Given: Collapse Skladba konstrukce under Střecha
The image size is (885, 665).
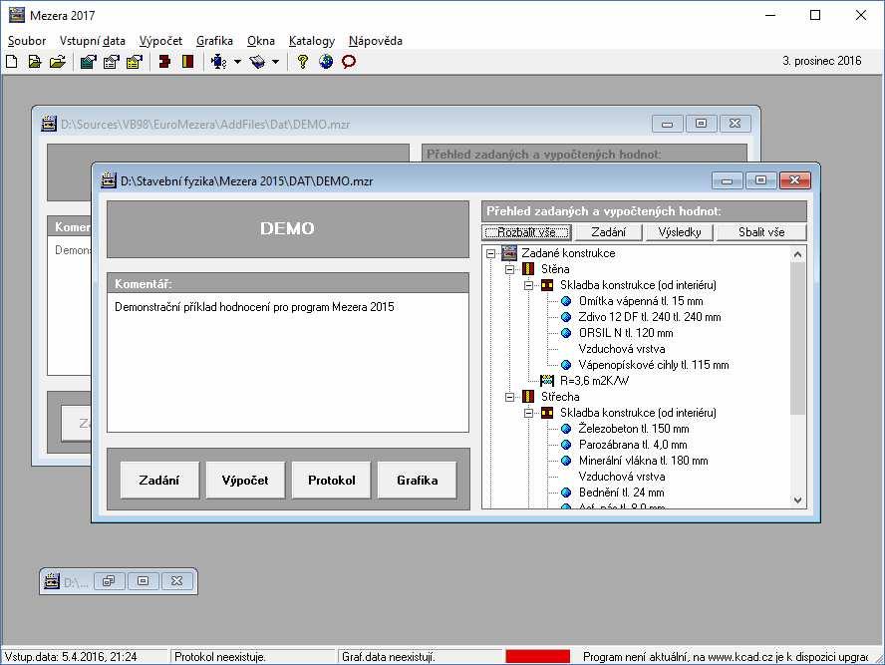Looking at the screenshot, I should [x=529, y=413].
